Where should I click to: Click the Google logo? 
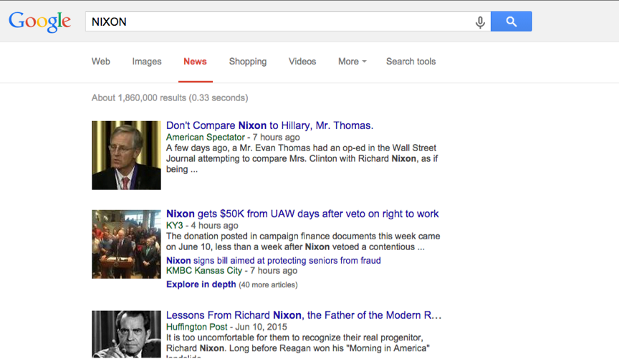pyautogui.click(x=40, y=21)
